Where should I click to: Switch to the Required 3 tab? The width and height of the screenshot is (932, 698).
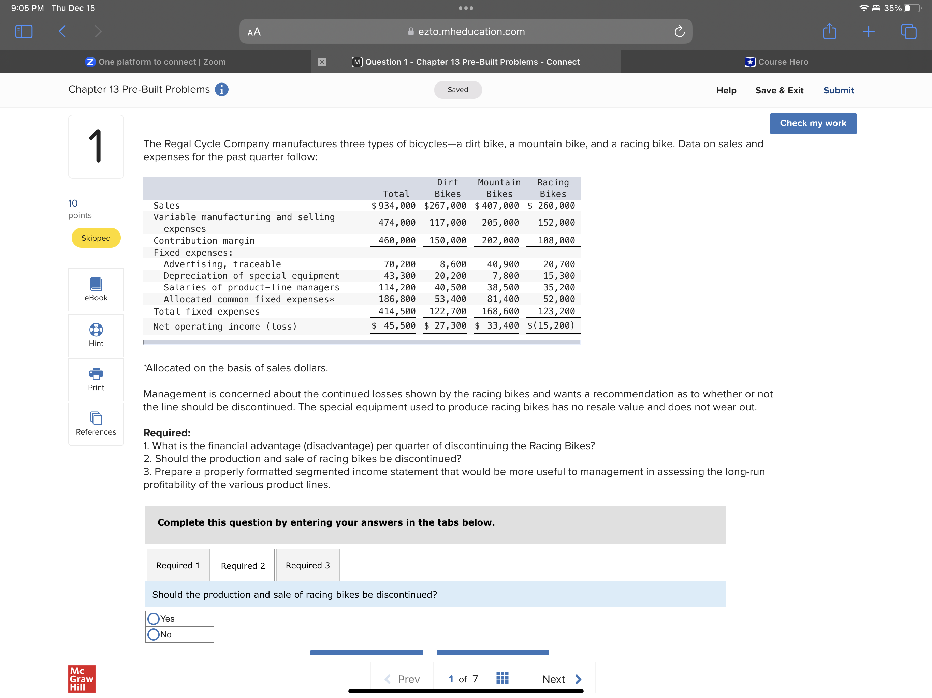click(308, 565)
